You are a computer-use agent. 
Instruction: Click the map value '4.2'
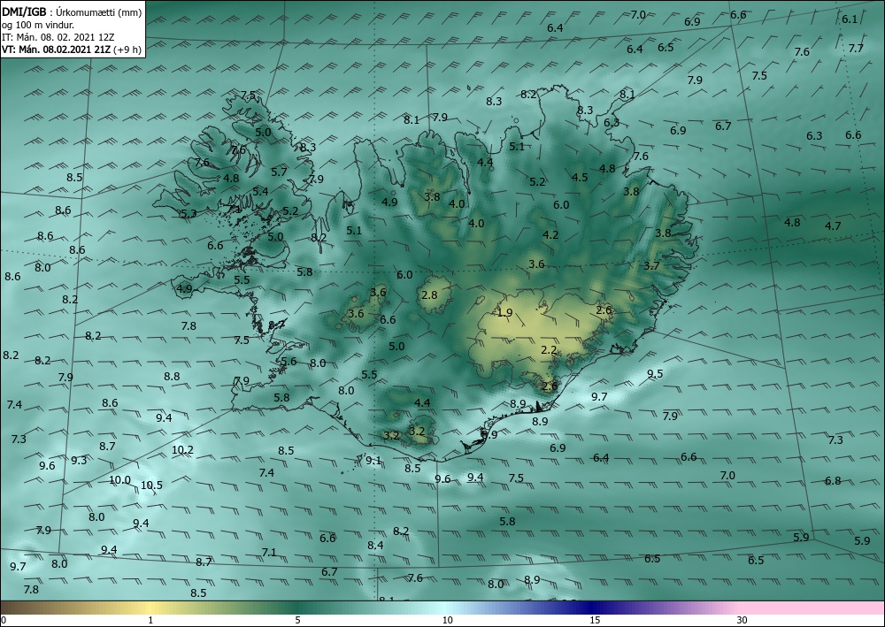pyautogui.click(x=550, y=235)
